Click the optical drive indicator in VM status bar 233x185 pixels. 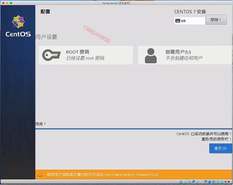tap(186, 182)
